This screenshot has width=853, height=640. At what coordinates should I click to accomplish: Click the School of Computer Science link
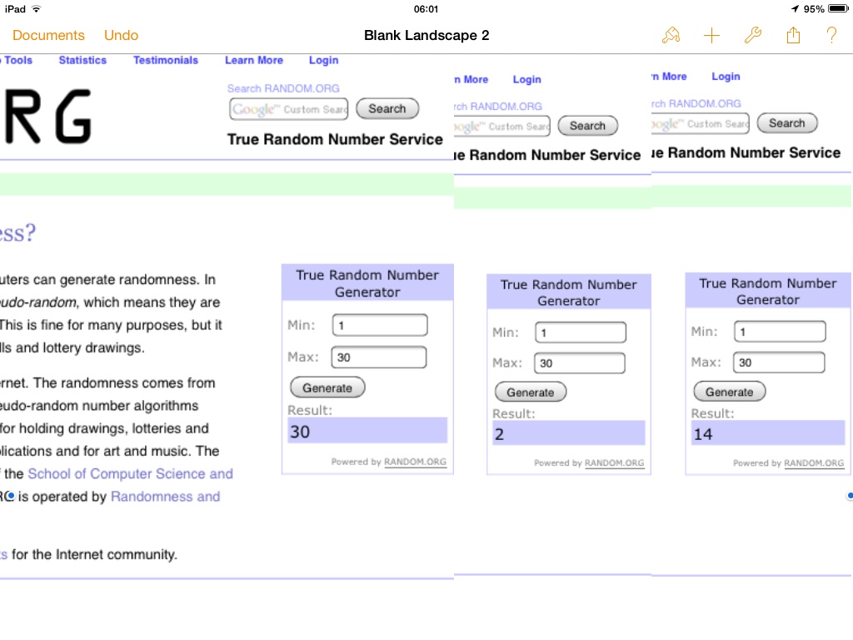click(x=130, y=474)
